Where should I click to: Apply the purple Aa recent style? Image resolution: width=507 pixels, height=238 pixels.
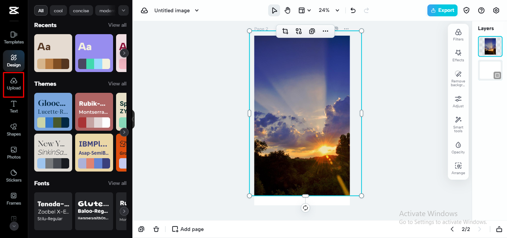[94, 53]
